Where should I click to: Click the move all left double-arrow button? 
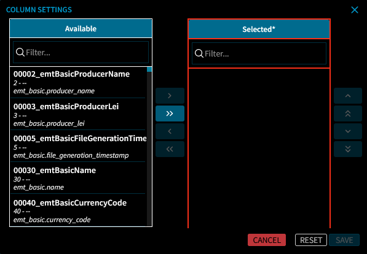(170, 149)
